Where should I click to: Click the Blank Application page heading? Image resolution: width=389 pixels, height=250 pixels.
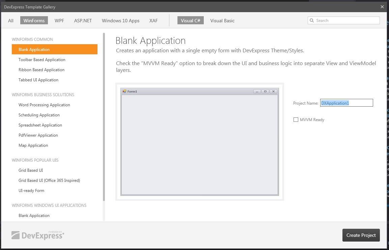click(150, 41)
